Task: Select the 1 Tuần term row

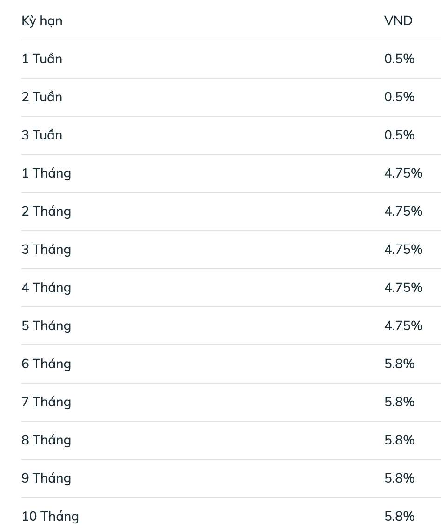Action: click(x=42, y=59)
